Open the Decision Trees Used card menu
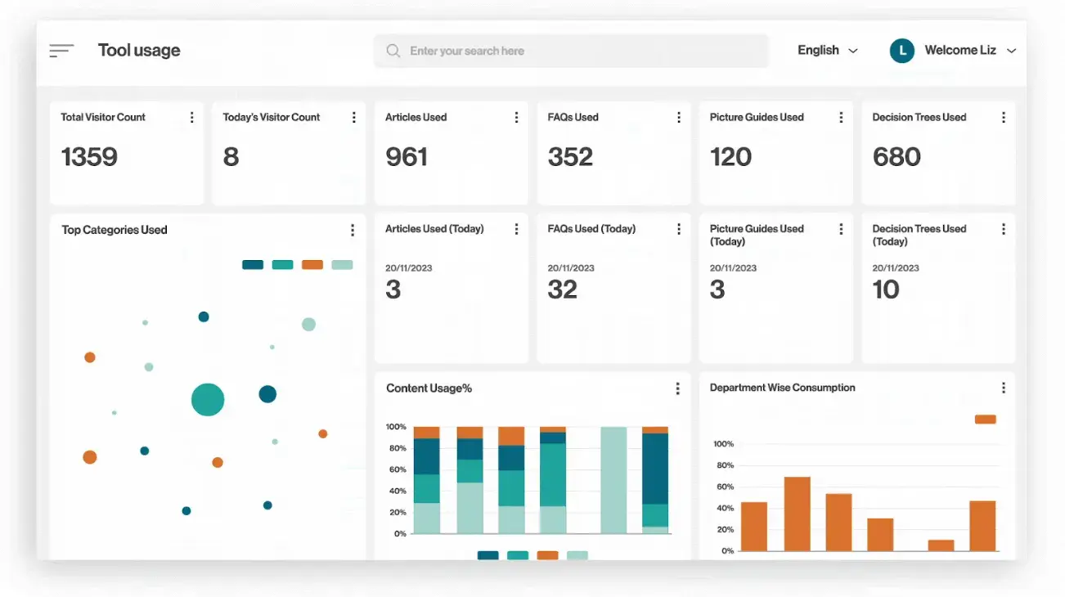 pyautogui.click(x=1003, y=117)
